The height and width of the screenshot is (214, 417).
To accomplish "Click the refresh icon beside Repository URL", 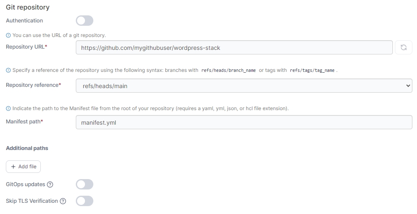I will [403, 47].
